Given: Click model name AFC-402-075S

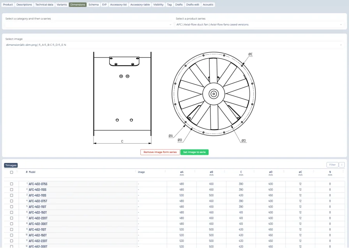Looking at the screenshot, I should click(x=38, y=184).
